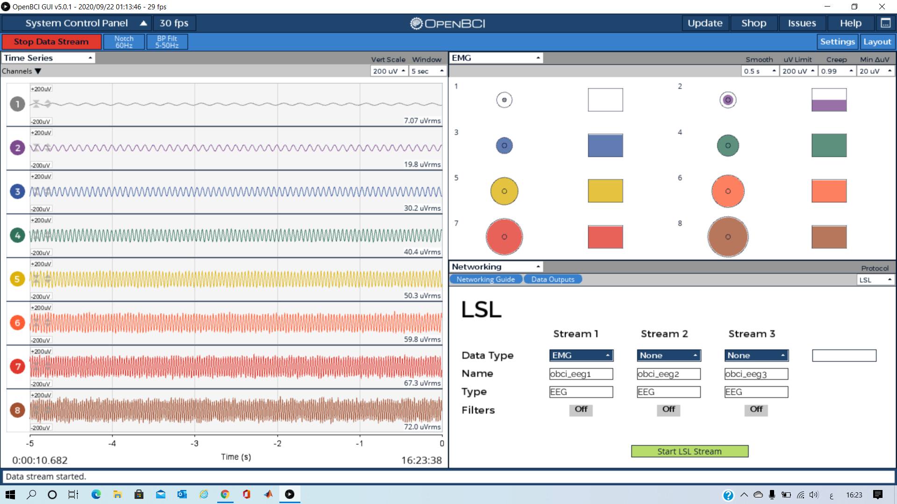The height and width of the screenshot is (504, 897).
Task: Click the 30 fps button
Action: coord(174,23)
